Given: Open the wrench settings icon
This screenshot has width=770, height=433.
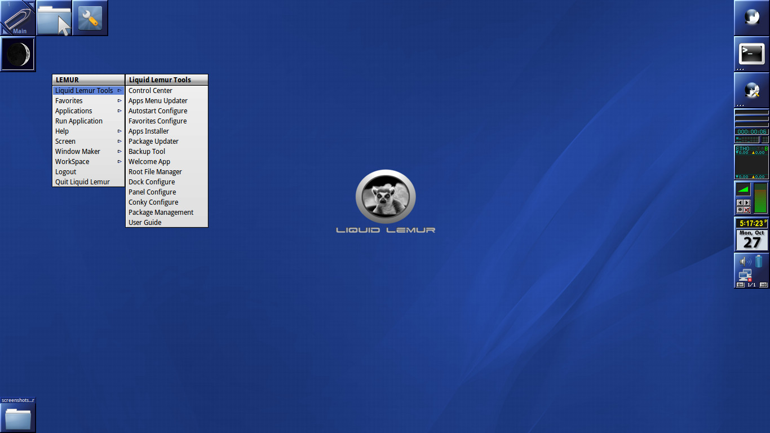Looking at the screenshot, I should click(90, 18).
